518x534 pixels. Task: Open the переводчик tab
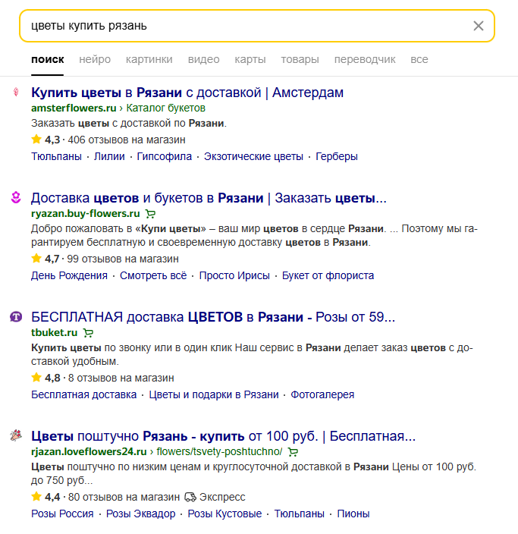coord(365,59)
